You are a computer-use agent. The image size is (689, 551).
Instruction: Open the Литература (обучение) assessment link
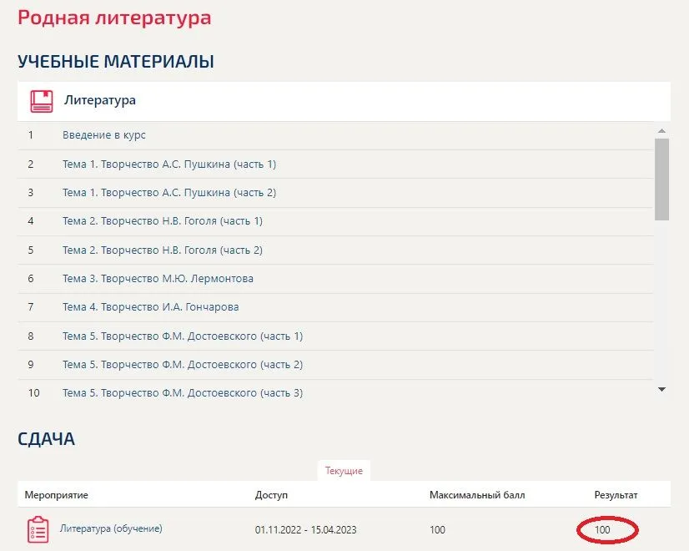pyautogui.click(x=111, y=528)
